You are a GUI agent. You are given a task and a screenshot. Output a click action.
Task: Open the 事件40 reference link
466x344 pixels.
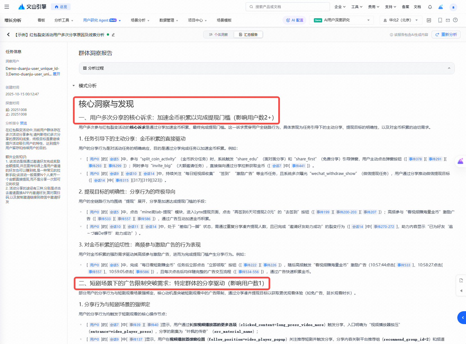tap(153, 325)
